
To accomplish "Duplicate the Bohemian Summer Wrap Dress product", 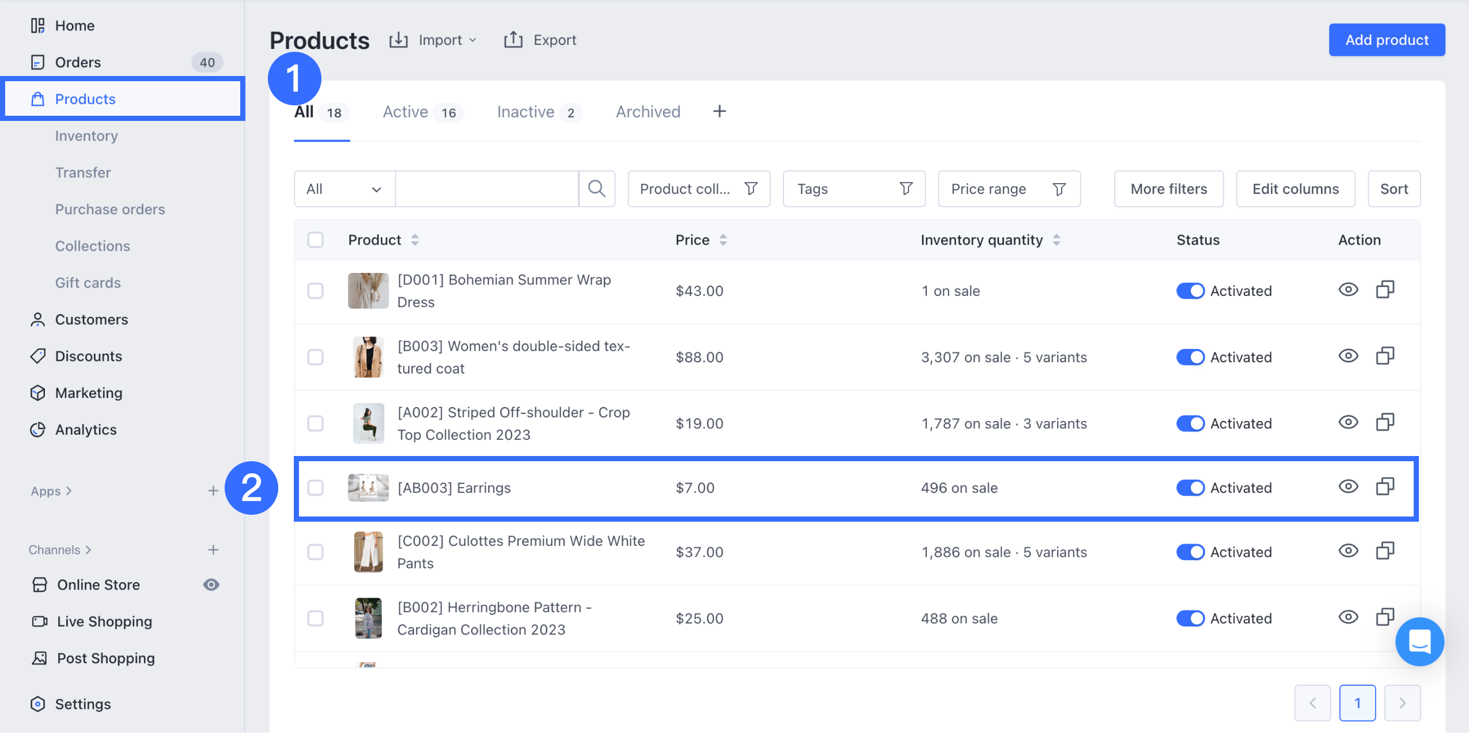I will [x=1384, y=290].
